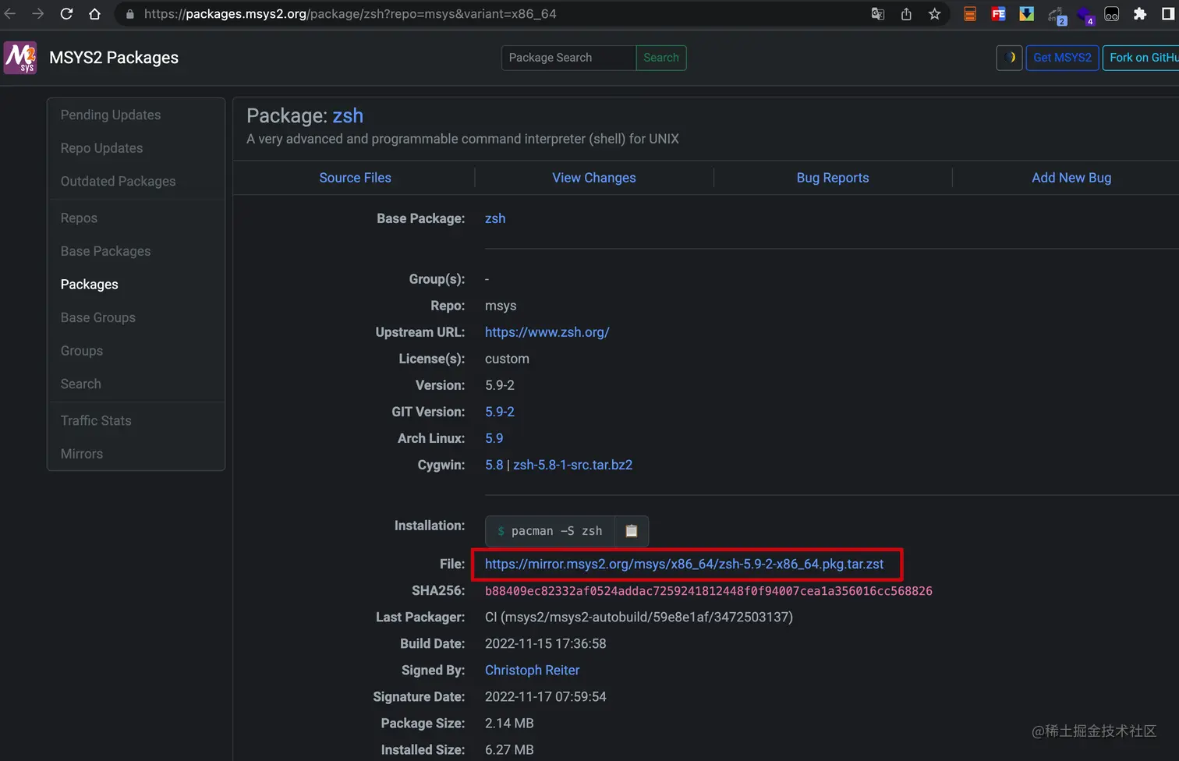This screenshot has height=761, width=1179.
Task: Open the extensions puzzle piece menu
Action: pos(1140,14)
